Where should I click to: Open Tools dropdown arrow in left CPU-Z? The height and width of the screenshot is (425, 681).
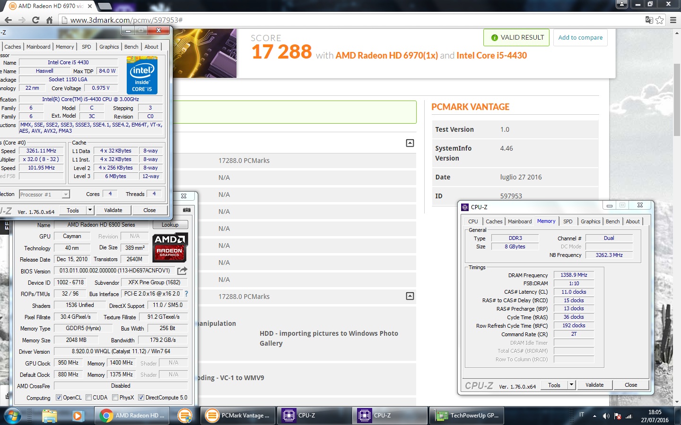(x=90, y=210)
